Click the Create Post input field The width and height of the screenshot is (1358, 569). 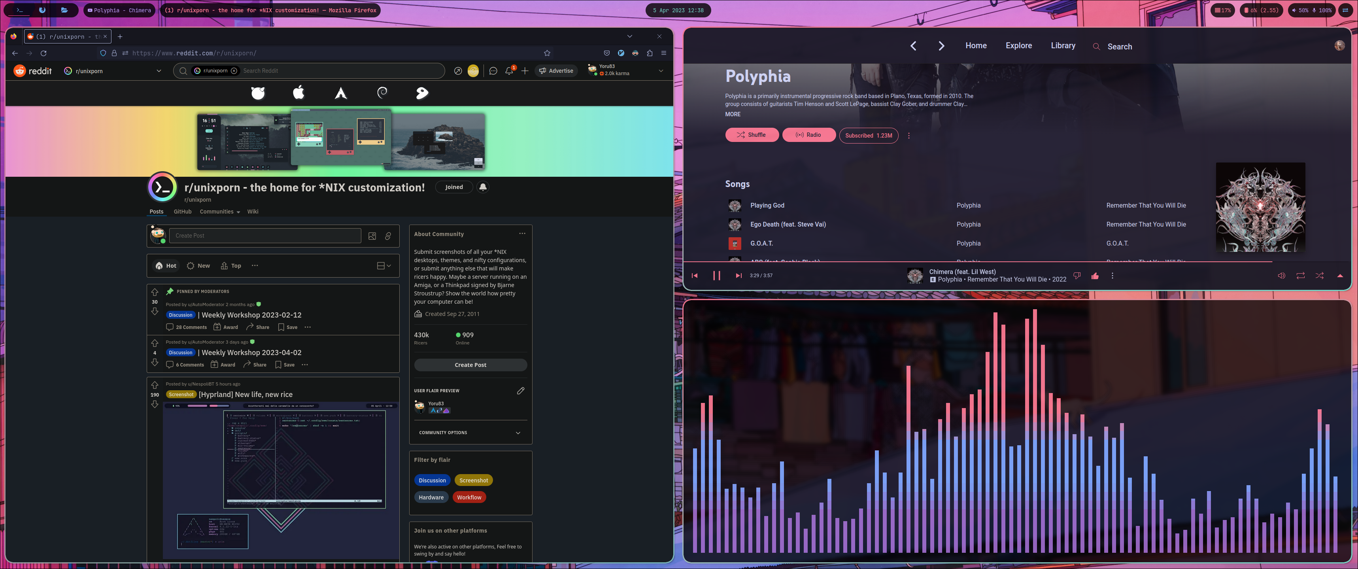(264, 236)
